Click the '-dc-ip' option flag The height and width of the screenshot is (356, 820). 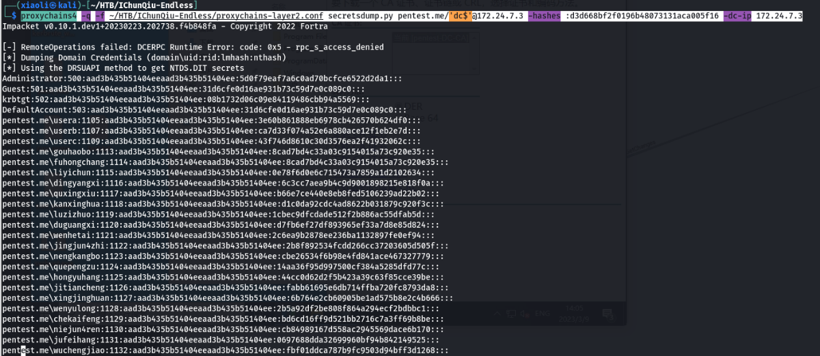737,15
